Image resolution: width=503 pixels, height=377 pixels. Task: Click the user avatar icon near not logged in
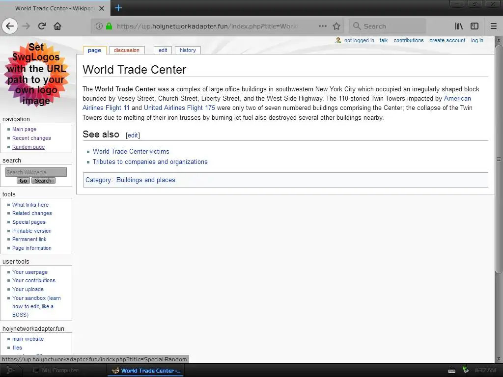(338, 40)
